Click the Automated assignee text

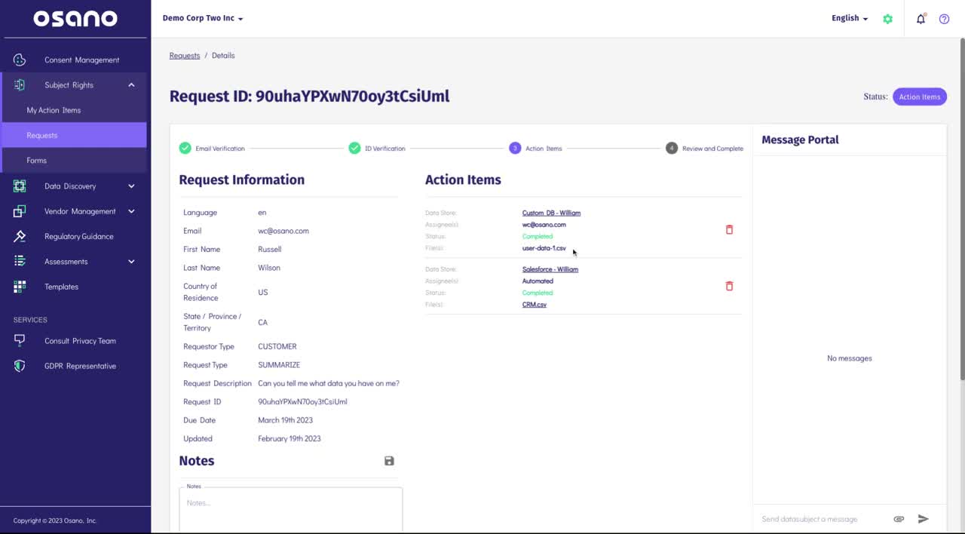(538, 281)
